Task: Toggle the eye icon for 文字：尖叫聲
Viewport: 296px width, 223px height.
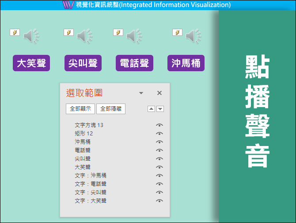Action: pyautogui.click(x=159, y=192)
